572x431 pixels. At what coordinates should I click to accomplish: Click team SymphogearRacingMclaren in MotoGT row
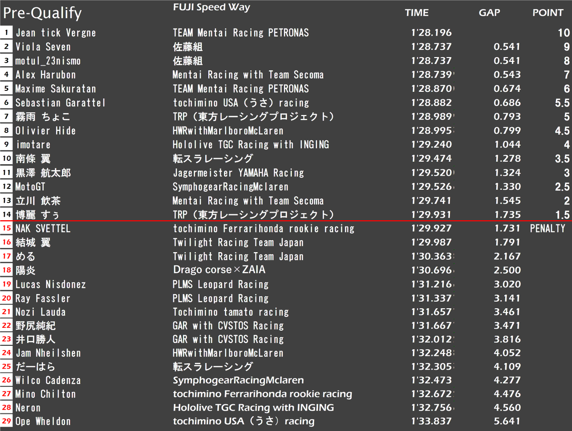coord(230,186)
